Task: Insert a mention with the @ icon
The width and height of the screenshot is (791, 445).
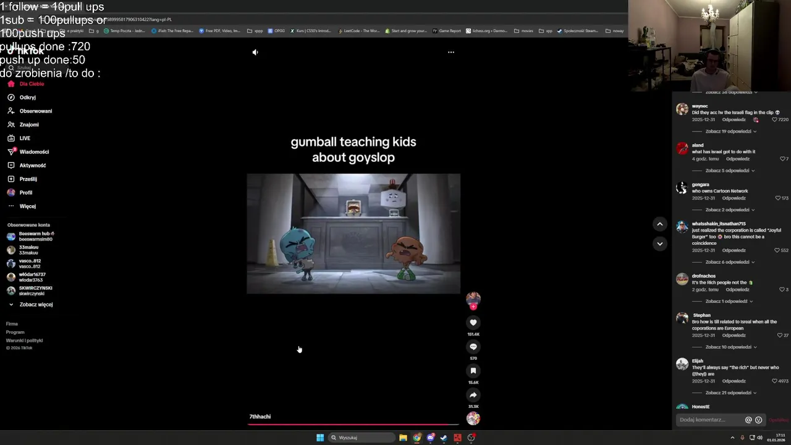Action: [x=748, y=420]
